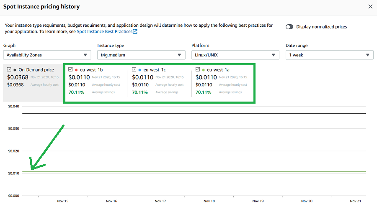Click the Nov 20 axis label
Screen dimensions: 377x209
click(x=307, y=201)
